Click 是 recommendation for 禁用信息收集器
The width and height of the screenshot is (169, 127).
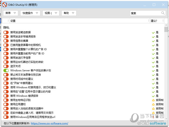point(157,41)
